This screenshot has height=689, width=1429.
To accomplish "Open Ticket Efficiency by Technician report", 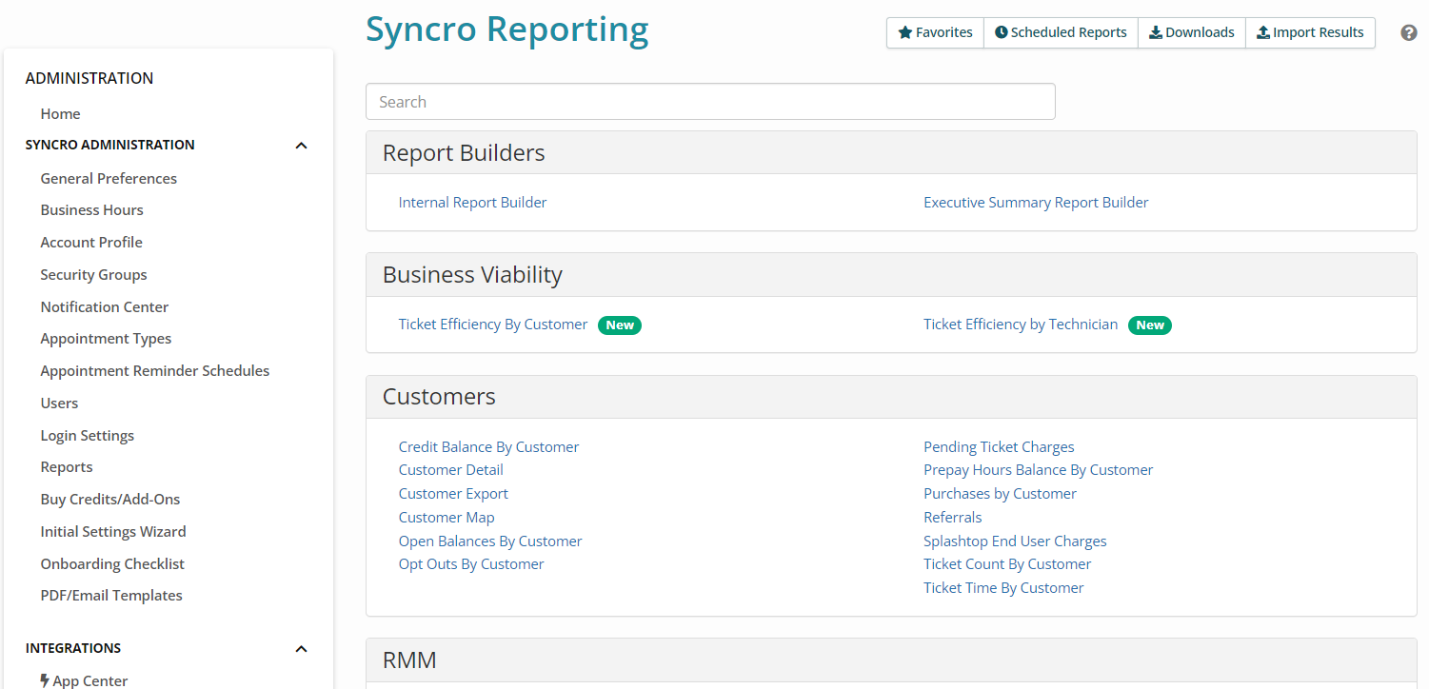I will [x=1021, y=325].
